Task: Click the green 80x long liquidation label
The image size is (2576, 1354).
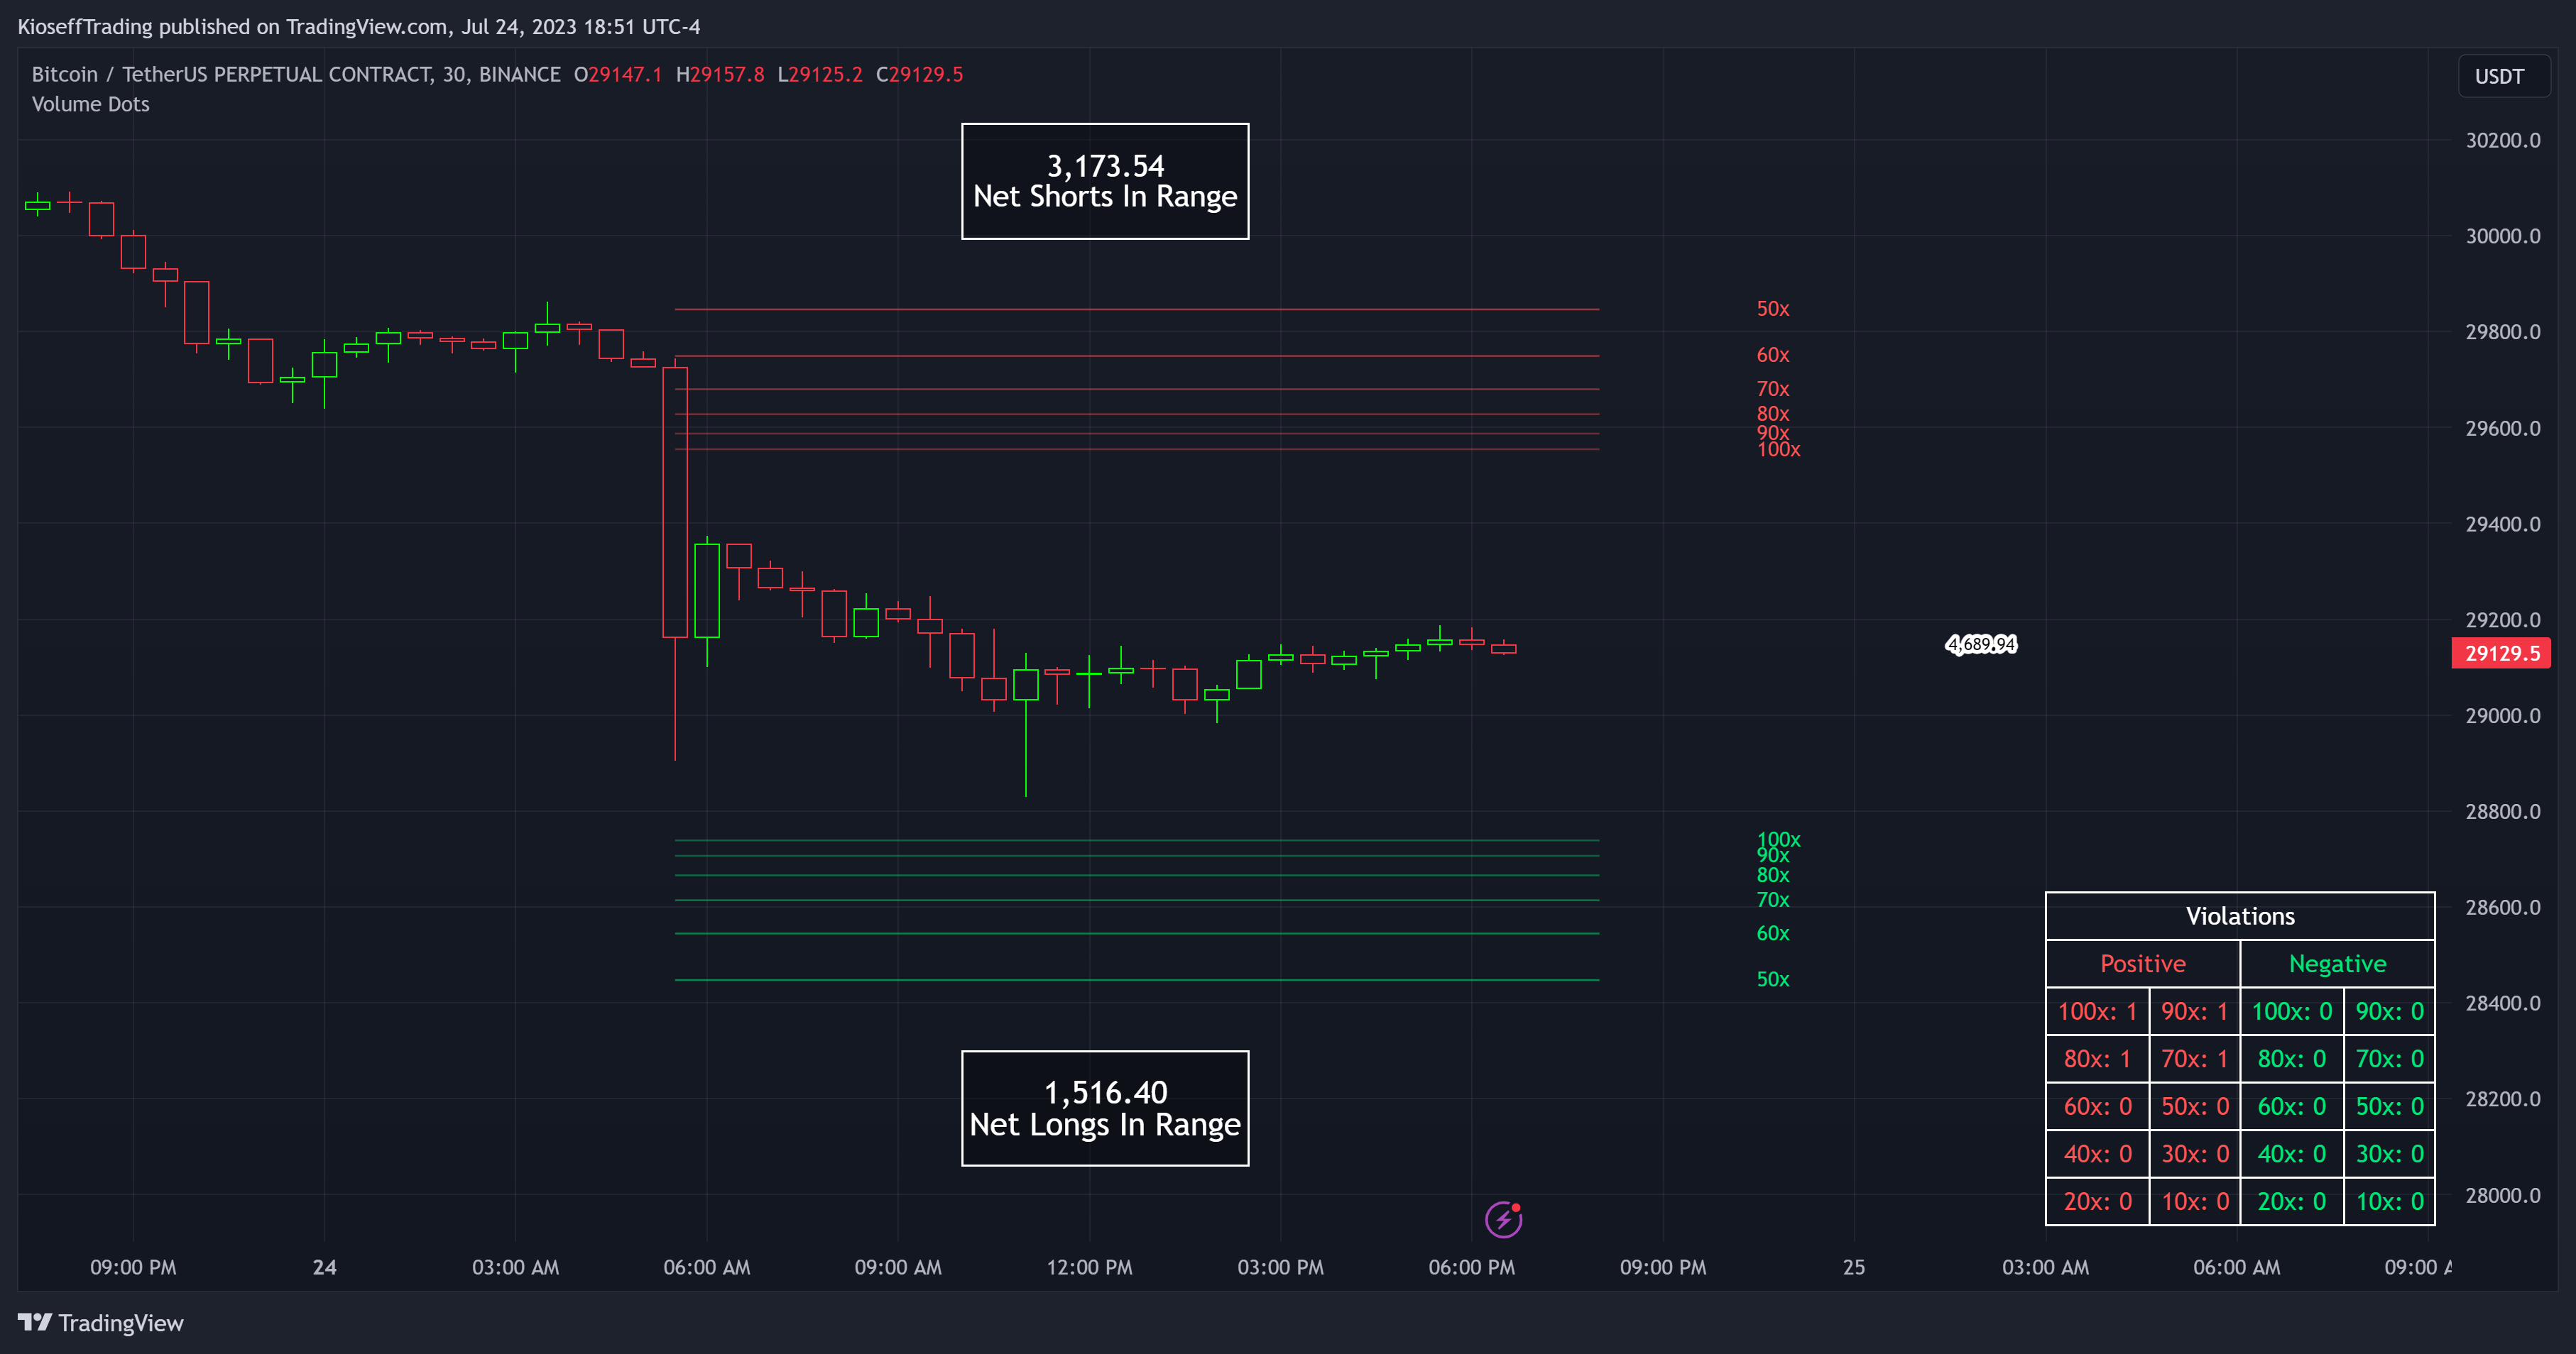Action: 1772,876
